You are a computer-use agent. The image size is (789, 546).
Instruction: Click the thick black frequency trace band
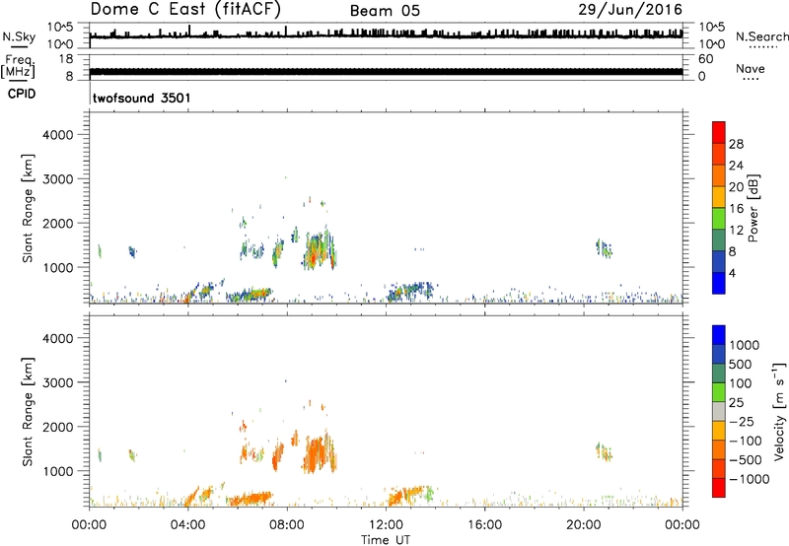pos(387,72)
